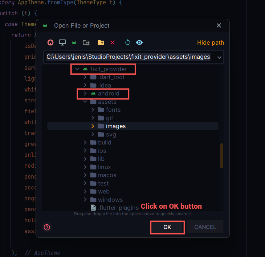Toggle show hidden files eye icon
The height and width of the screenshot is (257, 265).
pyautogui.click(x=139, y=42)
